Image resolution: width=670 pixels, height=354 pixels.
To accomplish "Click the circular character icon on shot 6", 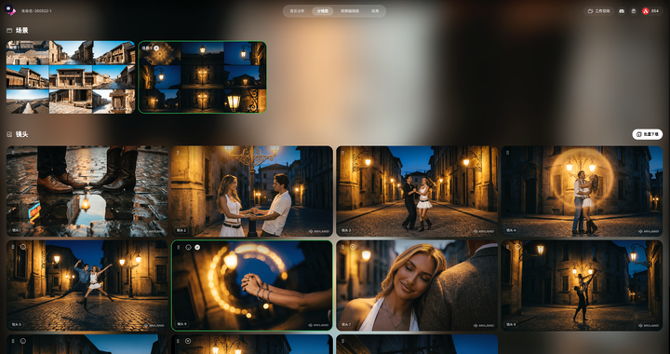I will click(x=188, y=247).
